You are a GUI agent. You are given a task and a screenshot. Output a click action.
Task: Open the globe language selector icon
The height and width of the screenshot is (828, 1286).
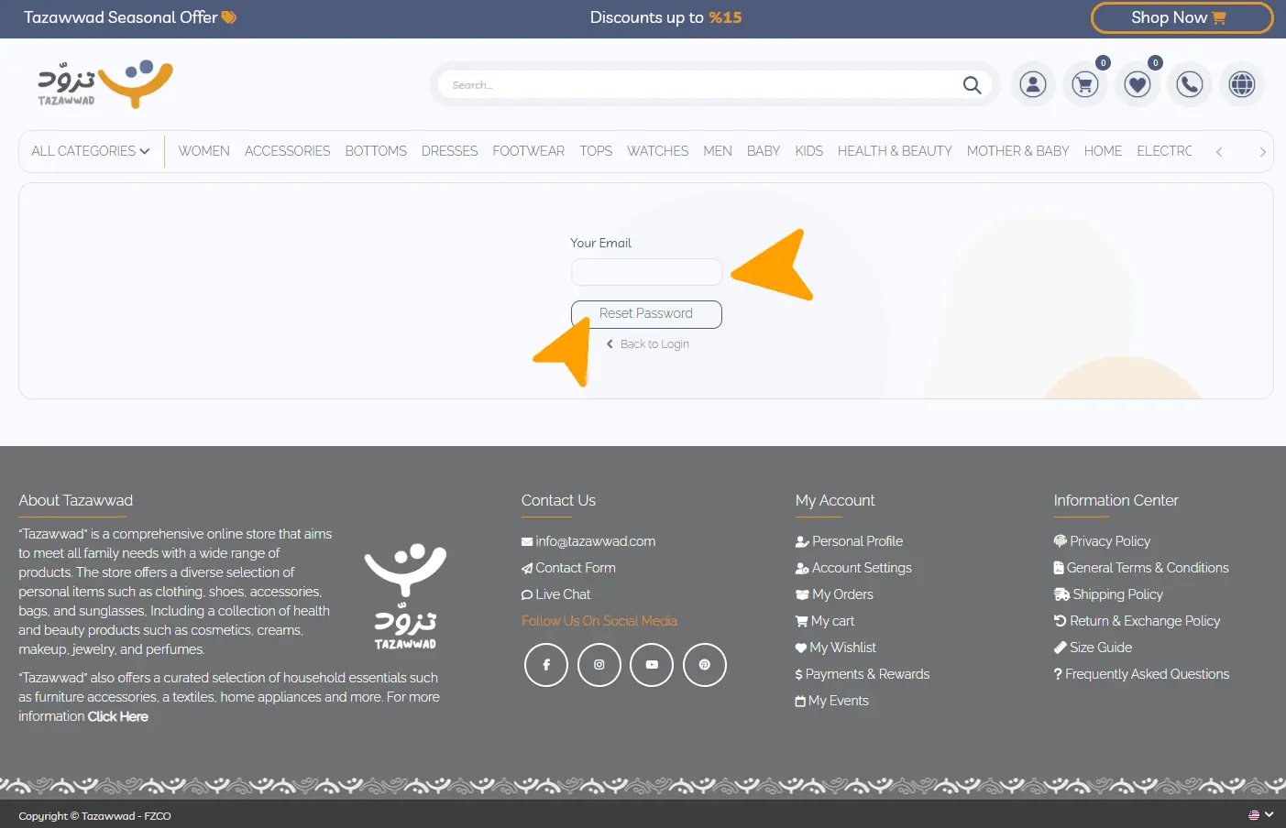click(1242, 85)
